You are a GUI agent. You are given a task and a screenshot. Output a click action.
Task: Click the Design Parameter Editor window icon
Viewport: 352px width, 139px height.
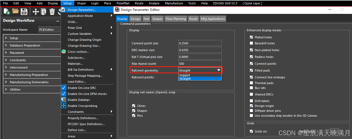coord(117,10)
